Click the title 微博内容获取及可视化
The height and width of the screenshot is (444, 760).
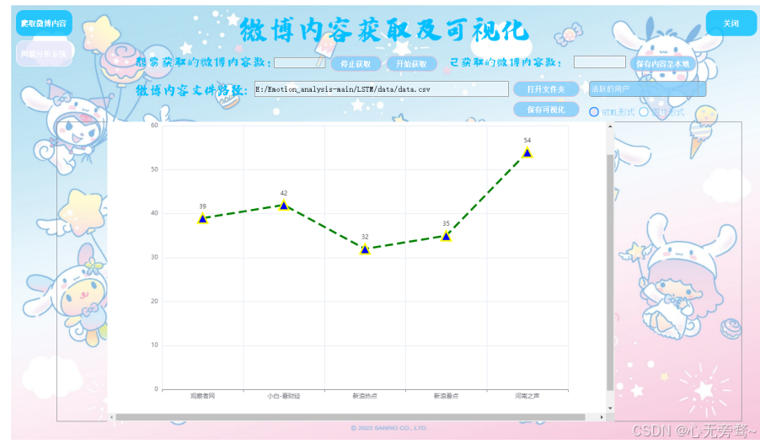click(384, 30)
